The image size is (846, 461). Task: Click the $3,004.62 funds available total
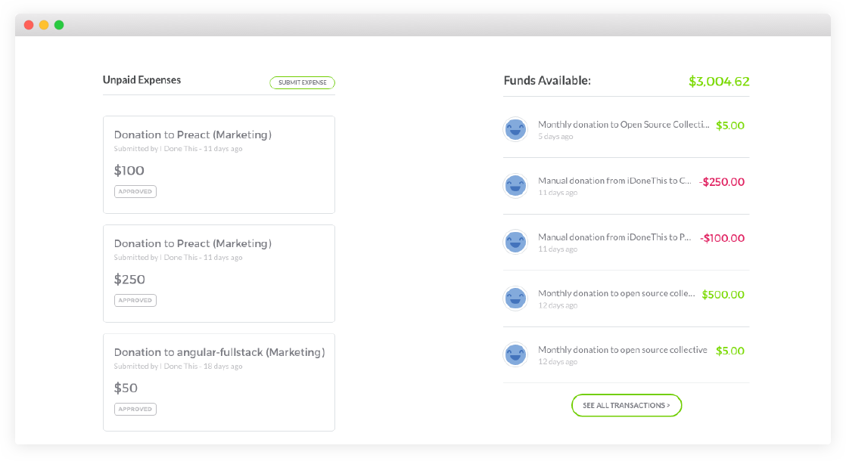[x=718, y=81]
